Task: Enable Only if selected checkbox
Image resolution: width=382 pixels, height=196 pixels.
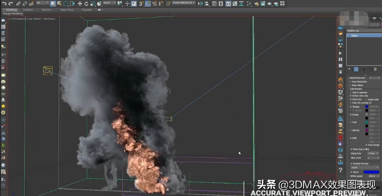Action: 351,92
